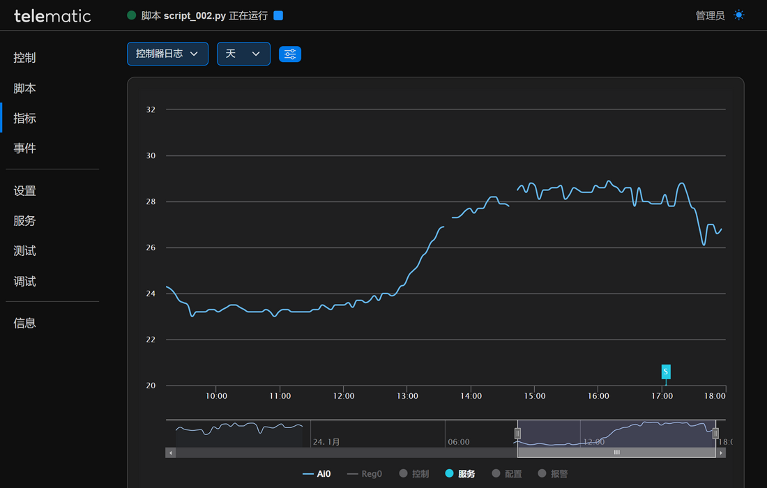Click the telematic logo

pyautogui.click(x=52, y=16)
